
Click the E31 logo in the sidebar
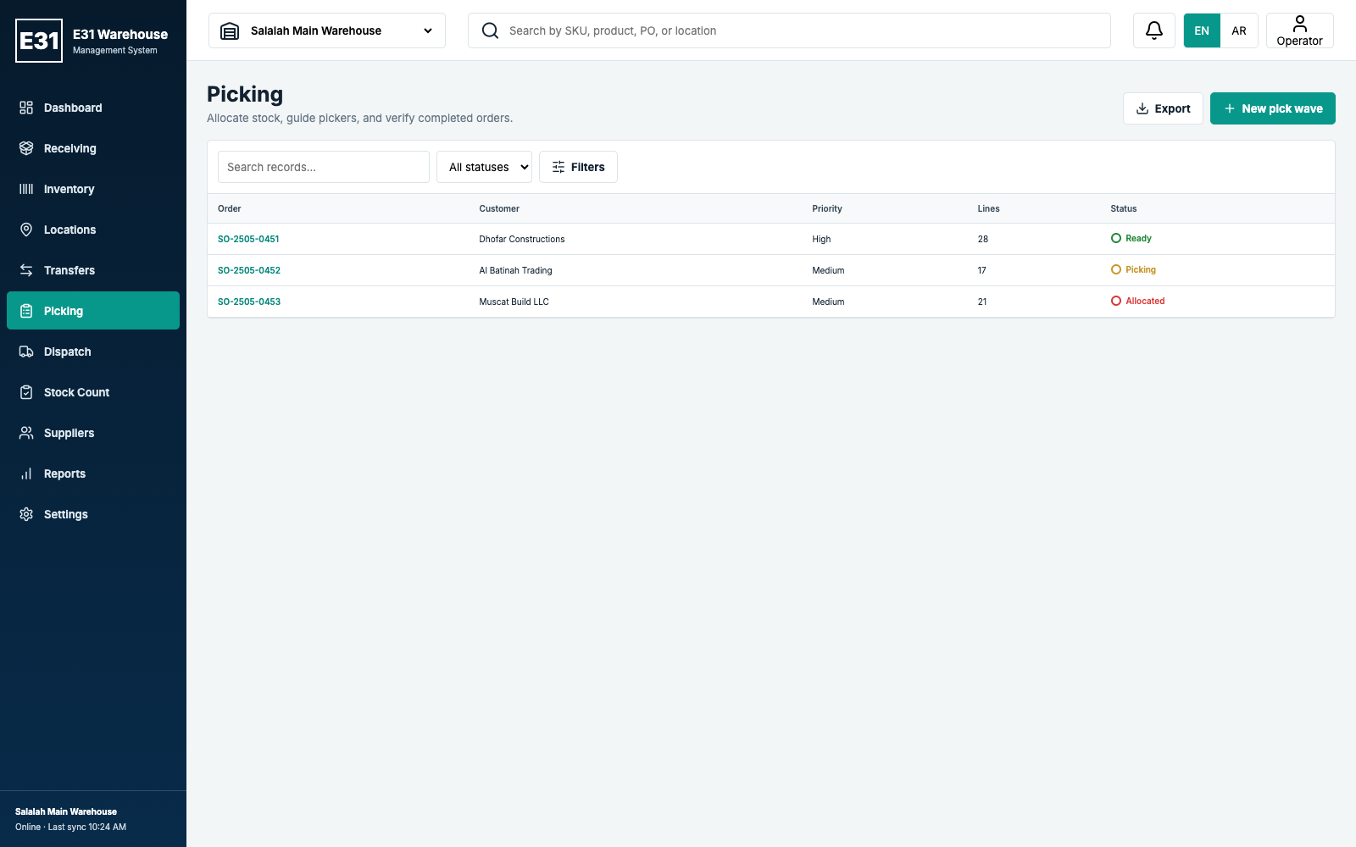(x=39, y=41)
